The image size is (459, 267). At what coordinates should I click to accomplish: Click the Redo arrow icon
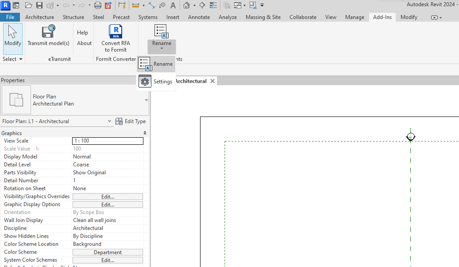[x=82, y=5]
